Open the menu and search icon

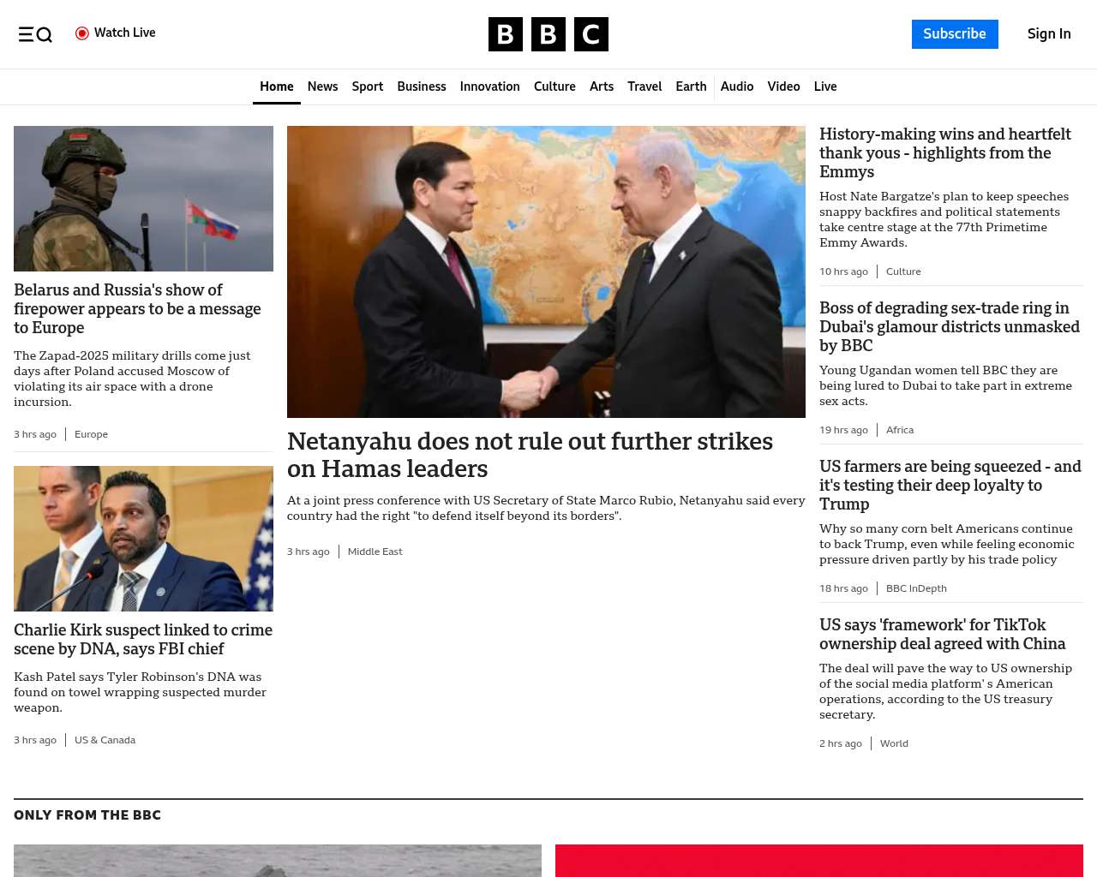click(x=35, y=34)
